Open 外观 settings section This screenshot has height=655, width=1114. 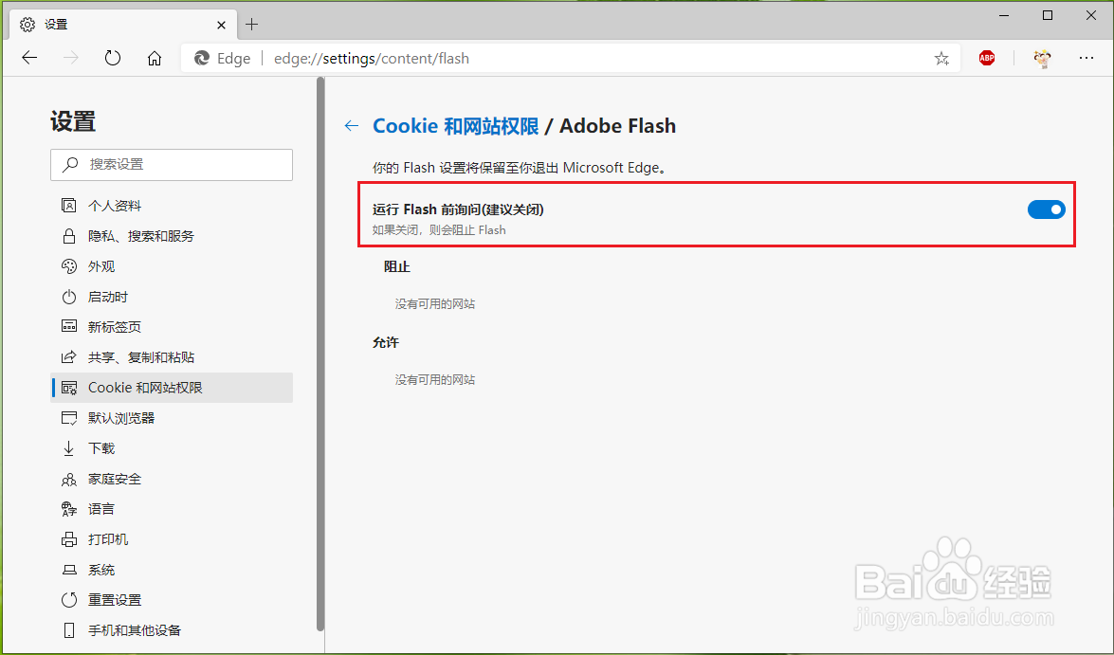point(172,266)
